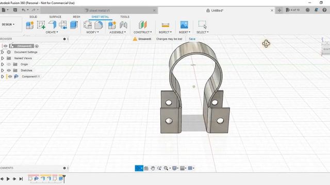The width and height of the screenshot is (330, 185).
Task: Expand the Component1:1 node
Action: coord(3,77)
